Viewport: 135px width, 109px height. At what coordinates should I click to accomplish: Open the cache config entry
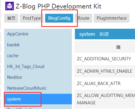[x=38, y=56]
